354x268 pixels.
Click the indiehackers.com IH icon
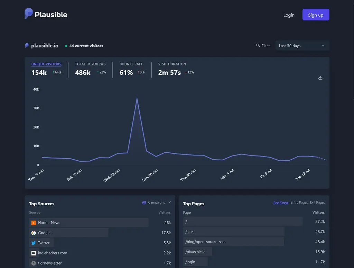[x=34, y=253]
